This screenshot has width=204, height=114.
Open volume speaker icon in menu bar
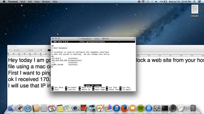pyautogui.click(x=156, y=2)
